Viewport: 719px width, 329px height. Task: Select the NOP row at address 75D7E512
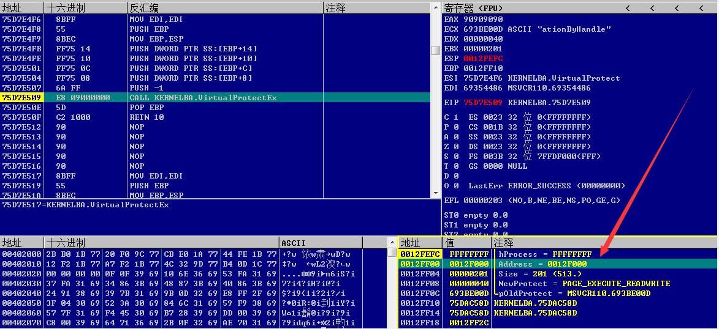click(216, 127)
